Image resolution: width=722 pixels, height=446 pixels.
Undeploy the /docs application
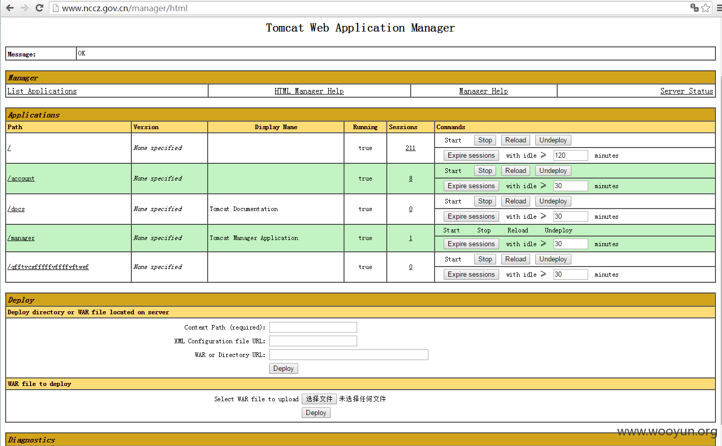tap(553, 201)
